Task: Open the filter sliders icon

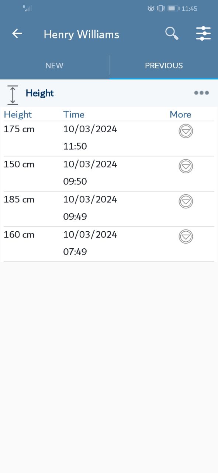Action: [x=203, y=34]
